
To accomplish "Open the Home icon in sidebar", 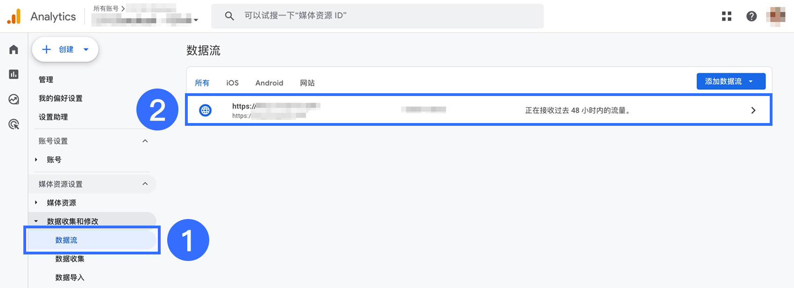I will click(14, 49).
